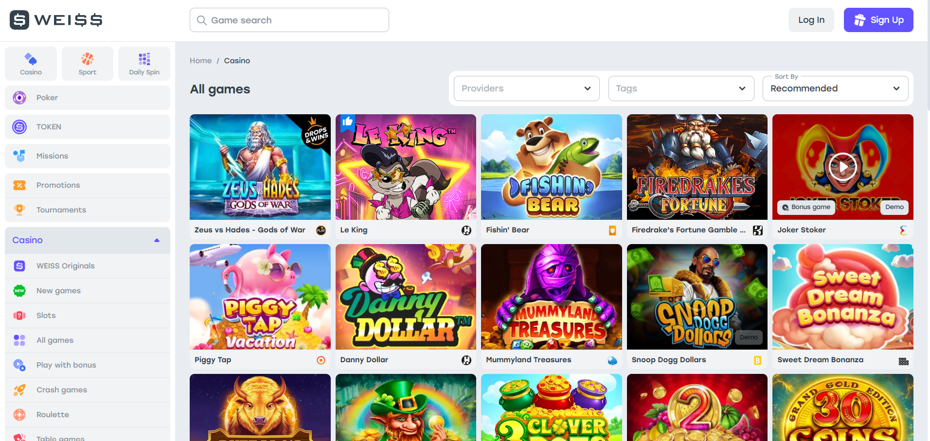Click provider icon next to Mummyland Treasures
This screenshot has width=930, height=441.
[x=612, y=360]
